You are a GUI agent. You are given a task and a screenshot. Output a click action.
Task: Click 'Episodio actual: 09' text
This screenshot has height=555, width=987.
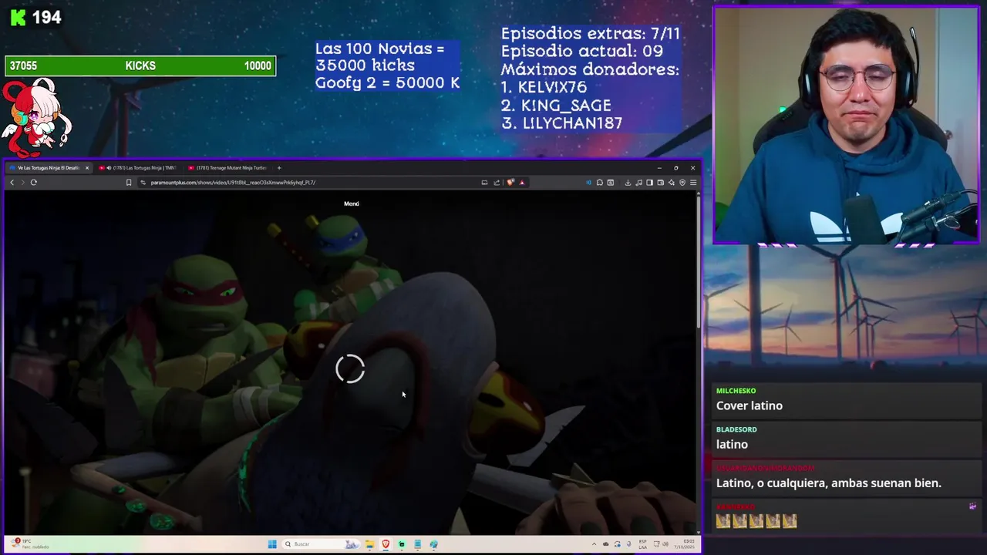point(581,52)
